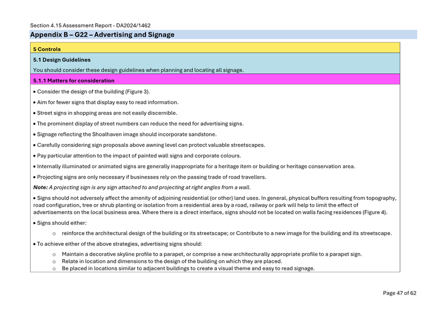
Task: Click the 'Projecting signs are only necessary' bullet
Action: pyautogui.click(x=150, y=177)
